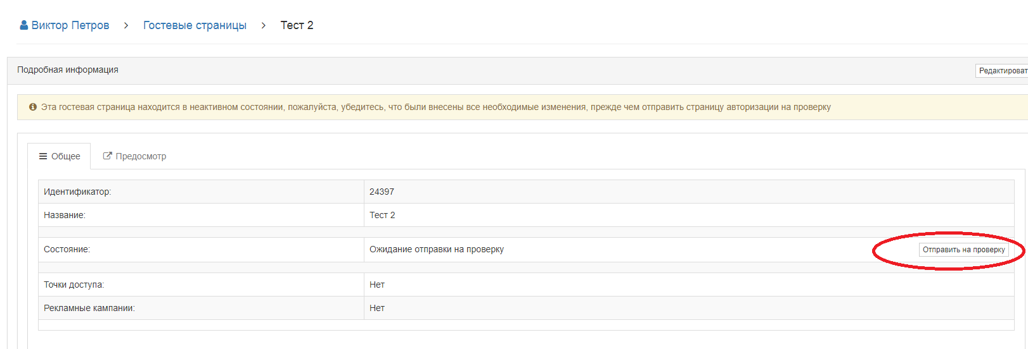This screenshot has width=1028, height=349.
Task: Click the info icon in the yellow warning
Action: point(33,107)
